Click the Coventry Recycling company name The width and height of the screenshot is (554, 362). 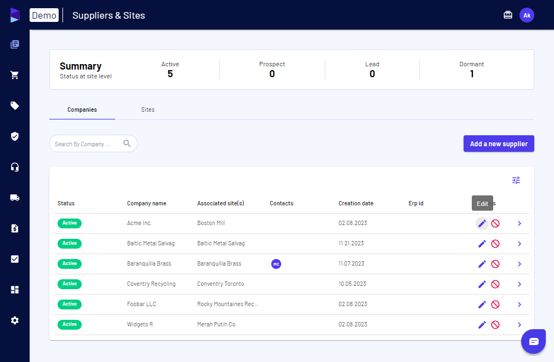(x=151, y=284)
